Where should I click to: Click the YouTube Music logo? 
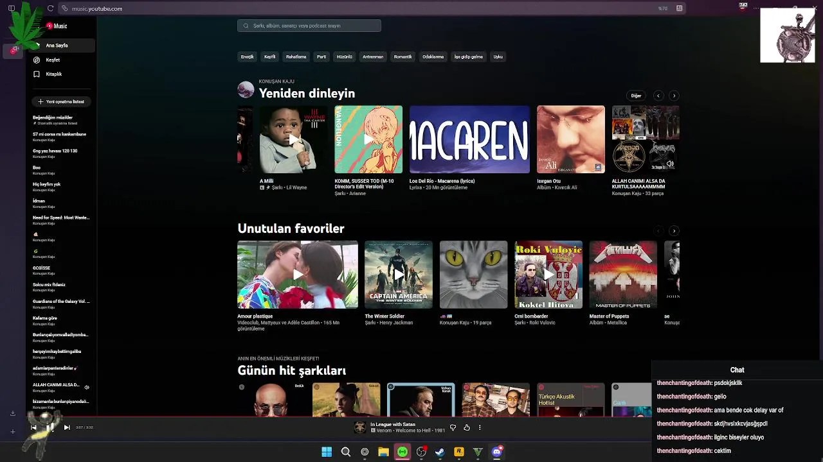coord(57,26)
